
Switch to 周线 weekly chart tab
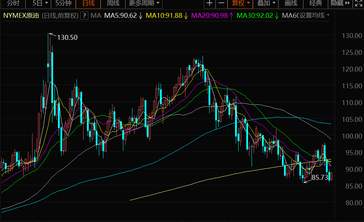click(x=113, y=3)
